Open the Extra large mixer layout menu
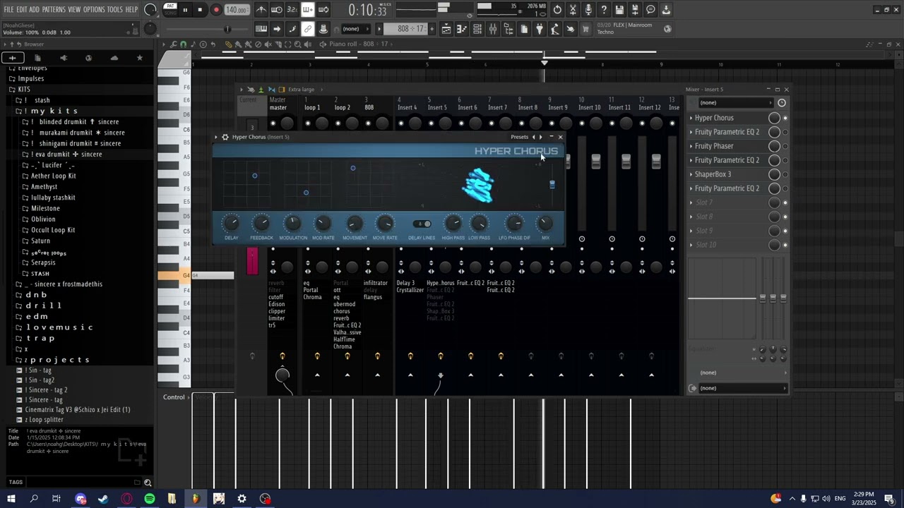The width and height of the screenshot is (904, 508). (301, 90)
